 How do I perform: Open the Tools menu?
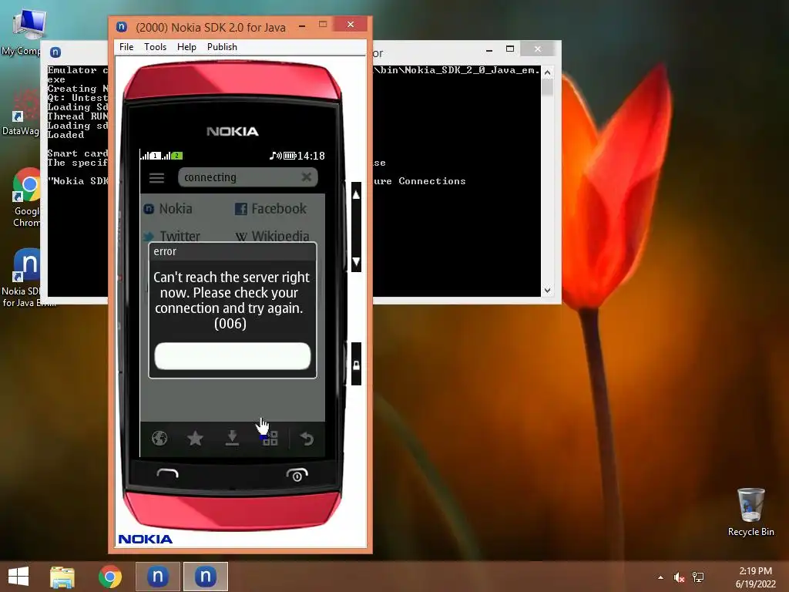(155, 47)
